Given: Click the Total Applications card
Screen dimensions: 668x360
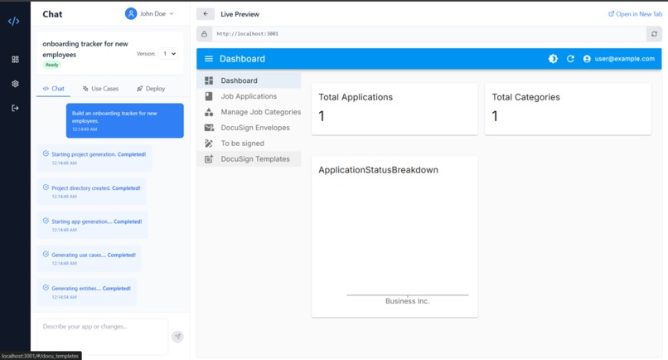Looking at the screenshot, I should point(395,109).
